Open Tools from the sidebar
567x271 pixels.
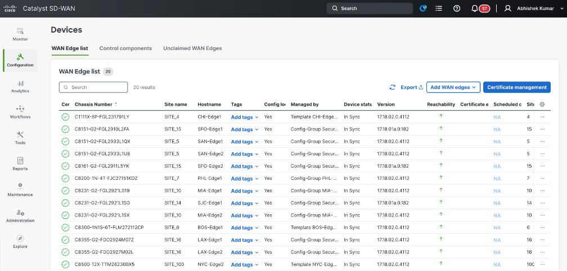[x=20, y=138]
